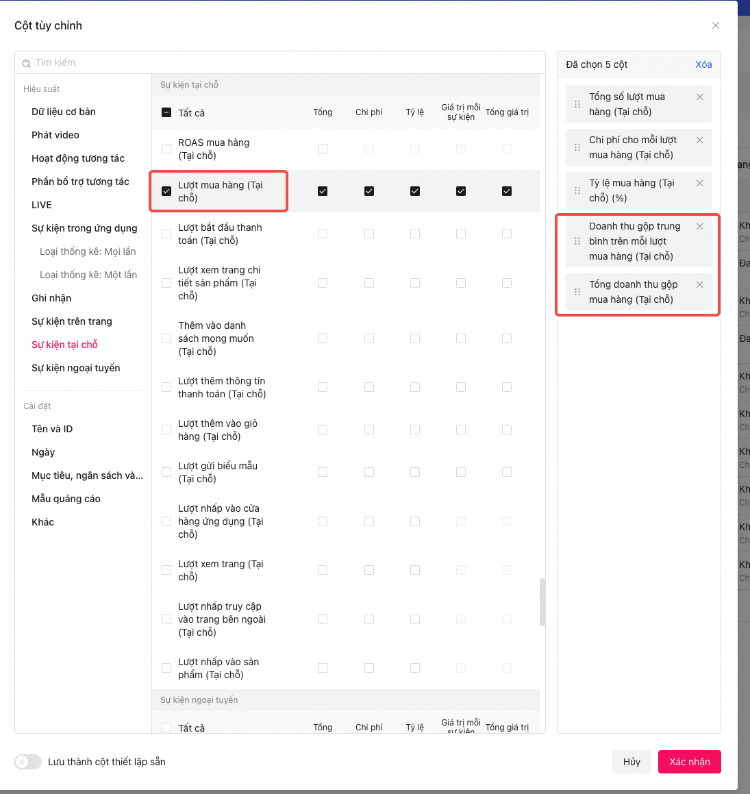Enable Lưu thành cột thiết lập sẵn toggle
The image size is (750, 794).
point(28,762)
